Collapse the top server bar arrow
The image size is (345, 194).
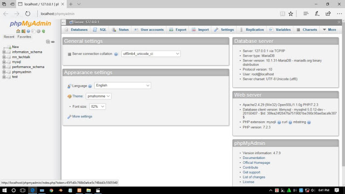pos(339,22)
